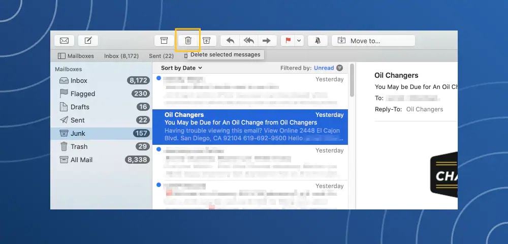This screenshot has height=244, width=508.
Task: Reply to the selected message
Action: 230,41
